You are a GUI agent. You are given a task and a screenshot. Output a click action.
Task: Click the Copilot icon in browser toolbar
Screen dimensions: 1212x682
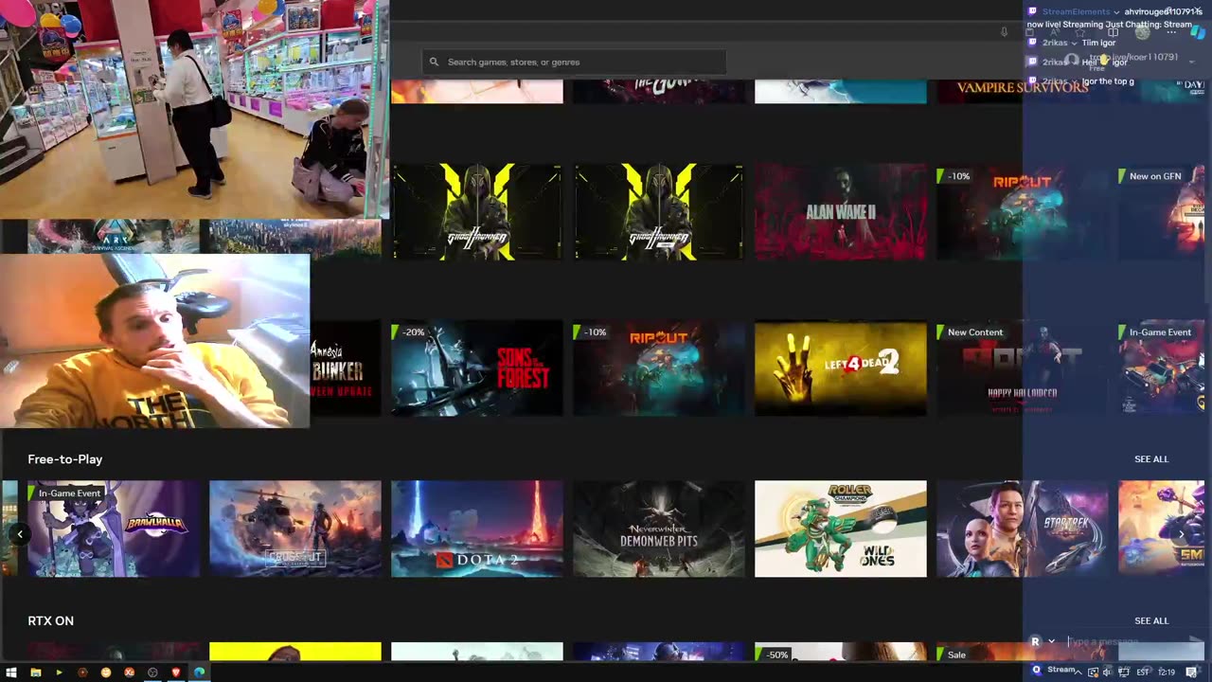[1197, 32]
